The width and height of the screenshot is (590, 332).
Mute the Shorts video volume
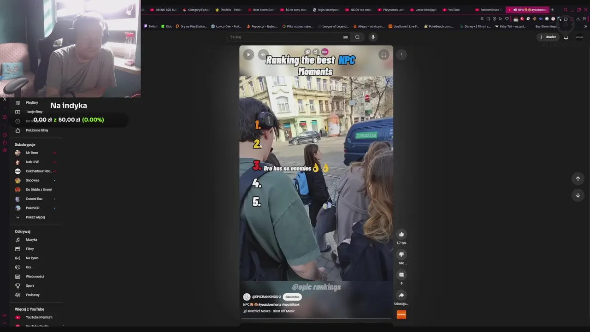(263, 54)
